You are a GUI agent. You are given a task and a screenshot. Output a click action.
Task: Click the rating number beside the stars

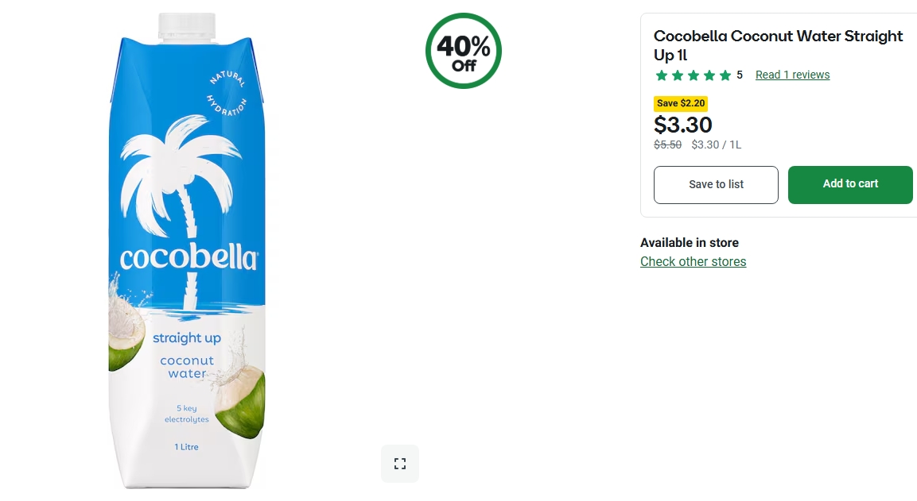(740, 75)
